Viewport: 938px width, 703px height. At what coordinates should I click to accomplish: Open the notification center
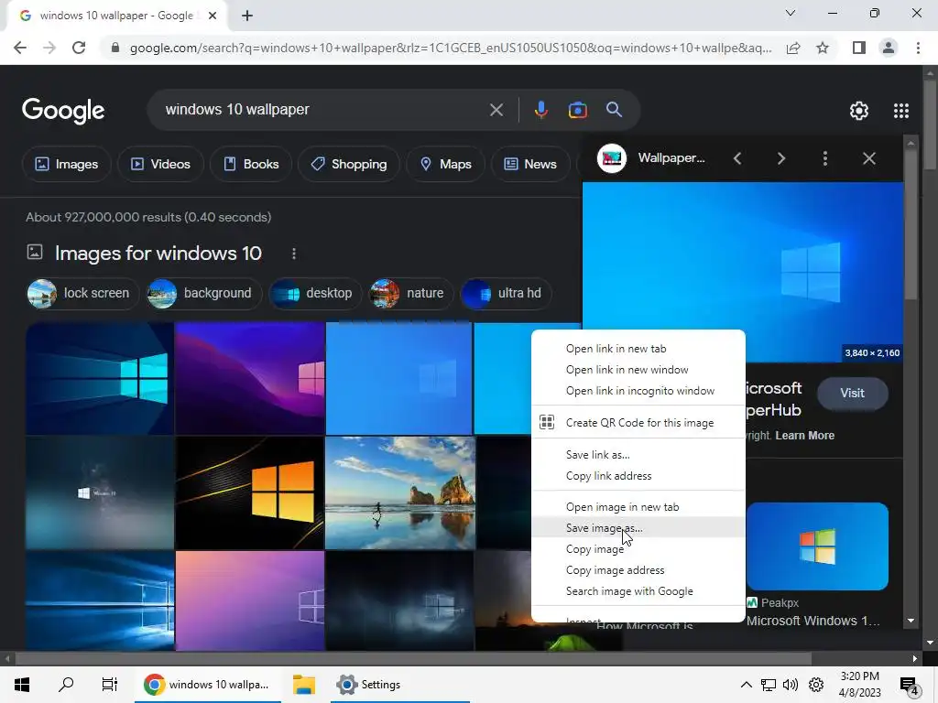coord(909,686)
